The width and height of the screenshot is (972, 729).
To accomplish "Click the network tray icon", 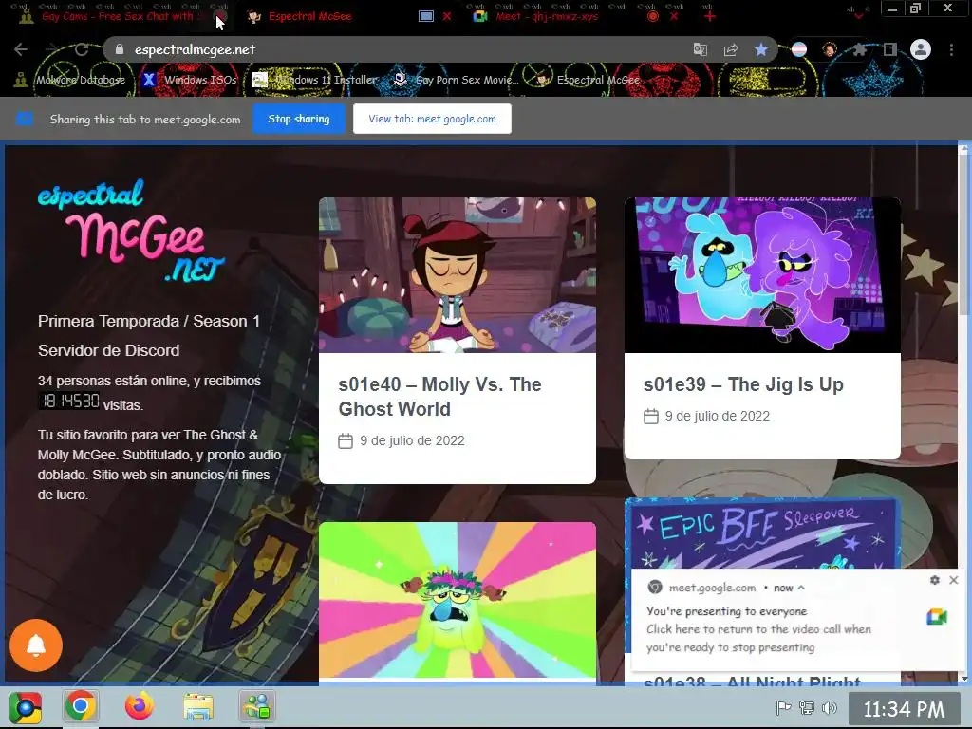I will (807, 707).
